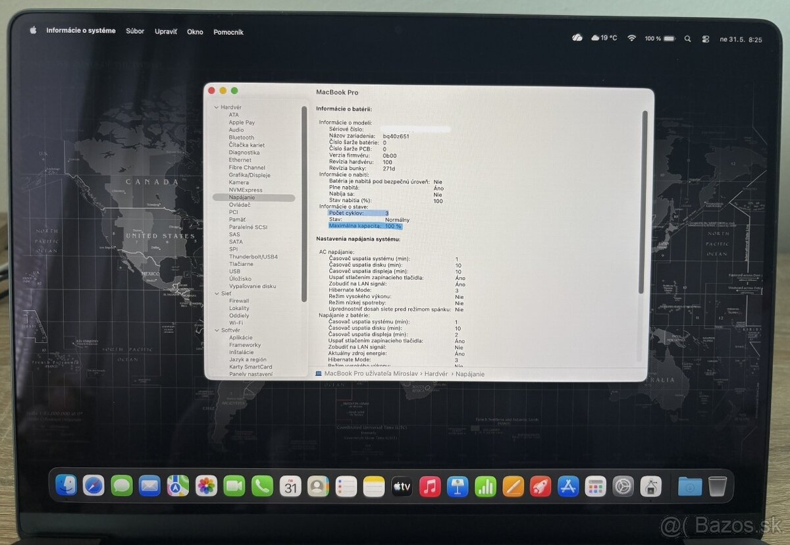The image size is (790, 545).
Task: Start FaceTime from the Dock
Action: click(234, 486)
